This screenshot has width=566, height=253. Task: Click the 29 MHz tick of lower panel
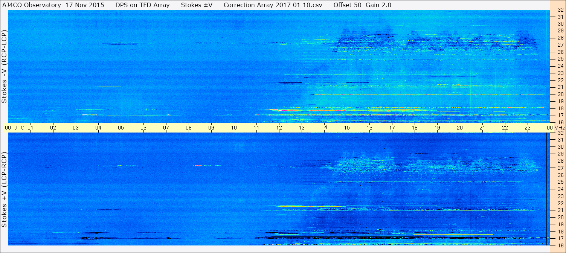(x=560, y=154)
